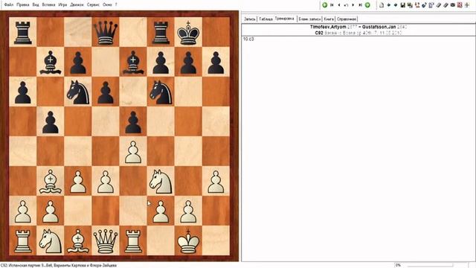Switch to the Бланк записи tab
This screenshot has height=268, width=476.
(309, 19)
